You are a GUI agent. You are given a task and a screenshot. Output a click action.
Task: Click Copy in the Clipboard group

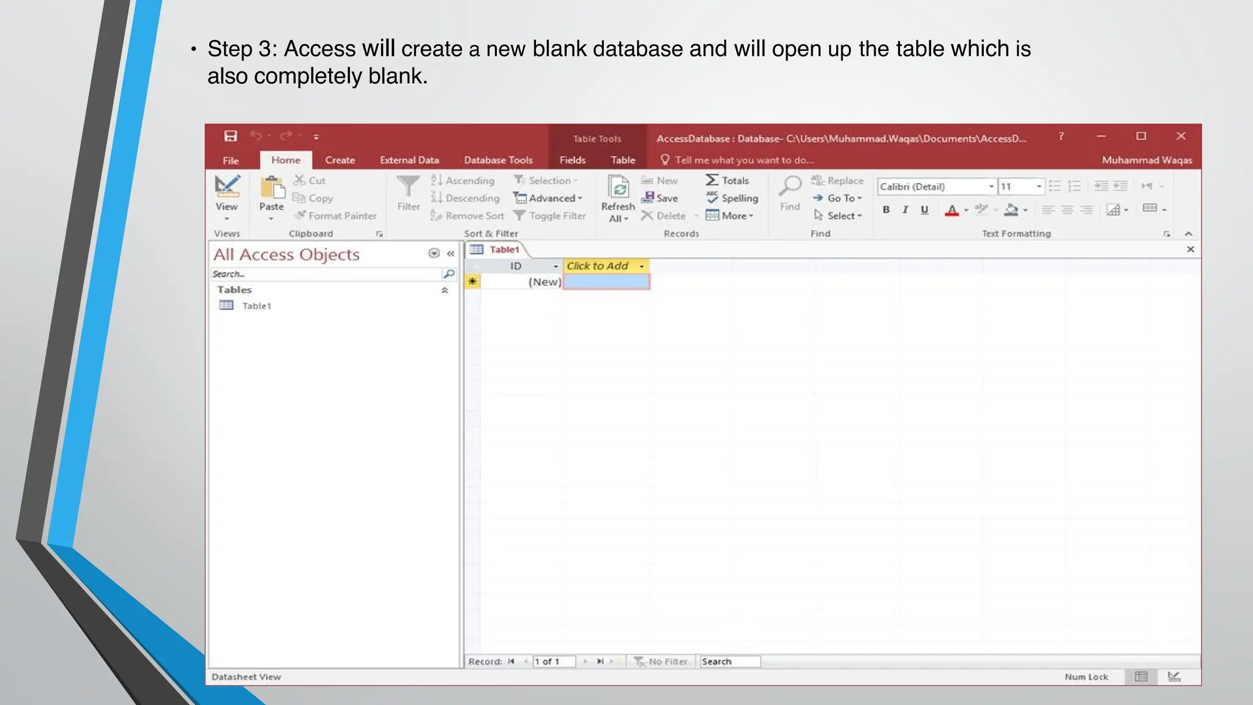(313, 198)
